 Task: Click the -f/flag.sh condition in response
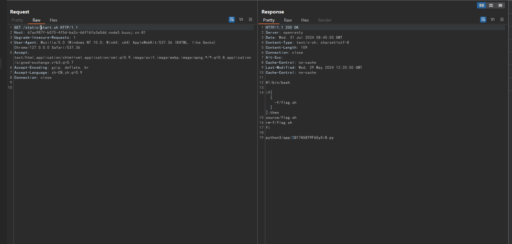[x=285, y=103]
